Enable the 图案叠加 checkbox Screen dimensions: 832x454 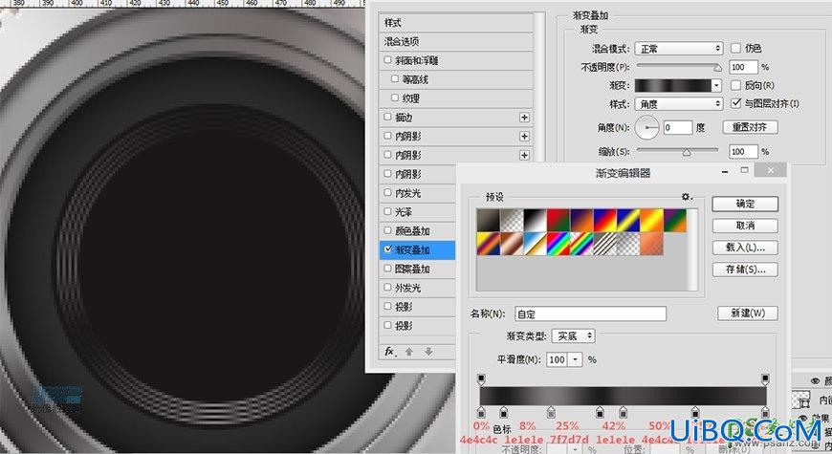click(x=387, y=269)
